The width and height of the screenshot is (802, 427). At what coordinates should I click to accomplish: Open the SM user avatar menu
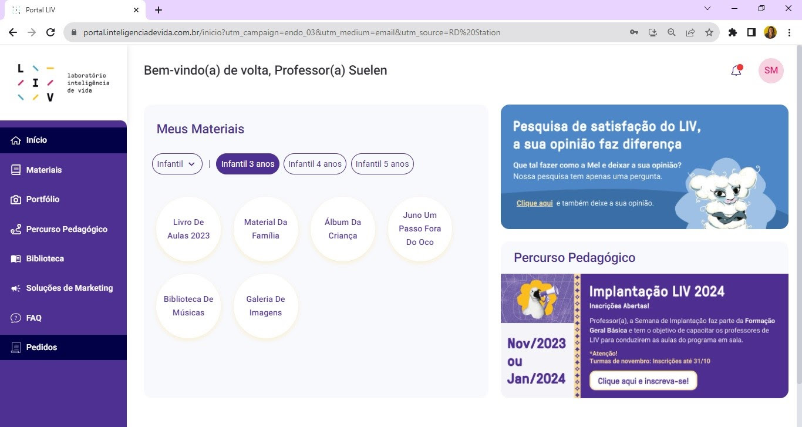(771, 70)
